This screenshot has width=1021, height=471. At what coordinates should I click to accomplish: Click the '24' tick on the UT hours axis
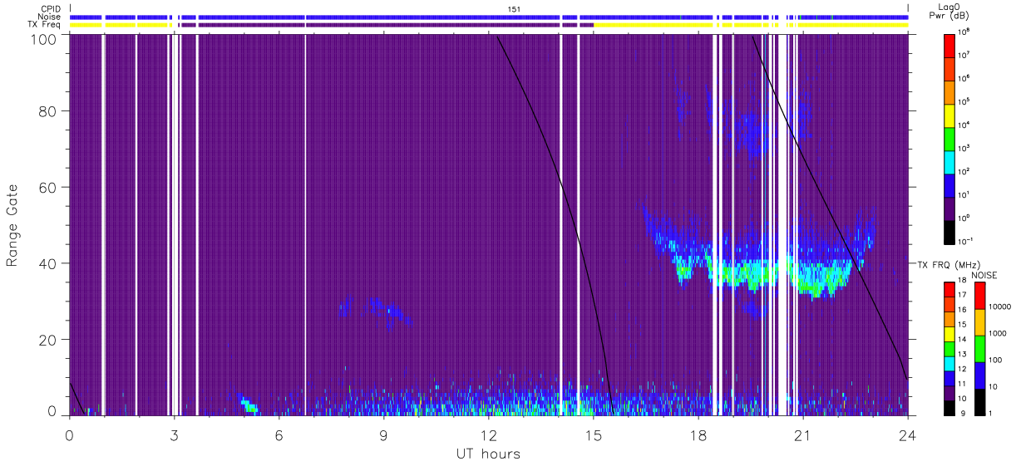tap(908, 434)
